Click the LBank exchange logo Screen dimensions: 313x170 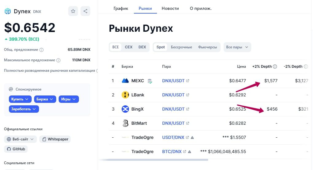[x=125, y=95]
